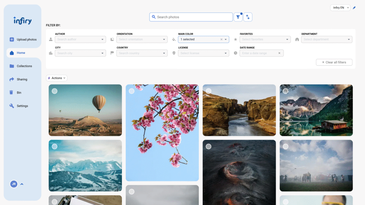Click the Home house icon in sidebar
Screen dimensions: 365x205
(12, 53)
